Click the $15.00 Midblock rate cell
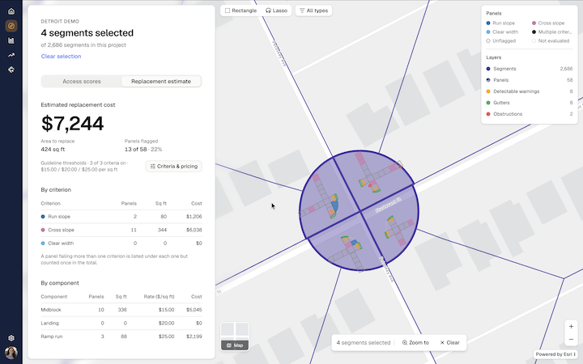Image resolution: width=583 pixels, height=364 pixels. [166, 310]
